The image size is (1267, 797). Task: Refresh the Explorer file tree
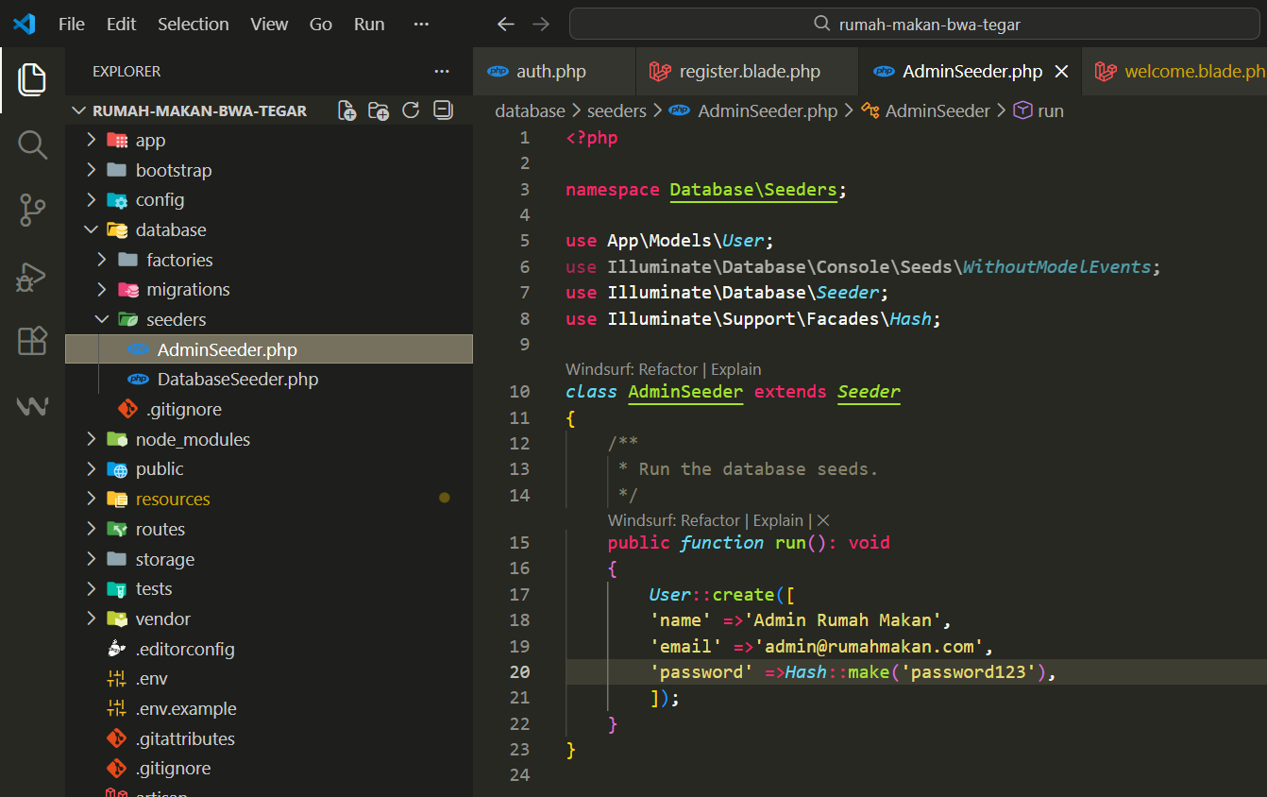click(x=411, y=110)
